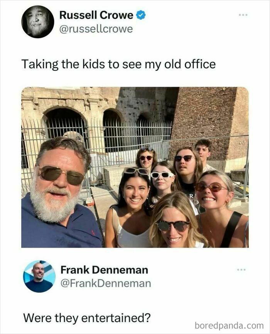The width and height of the screenshot is (270, 334).
Task: Open more options on Russell Crowe's tweet
Action: [243, 15]
